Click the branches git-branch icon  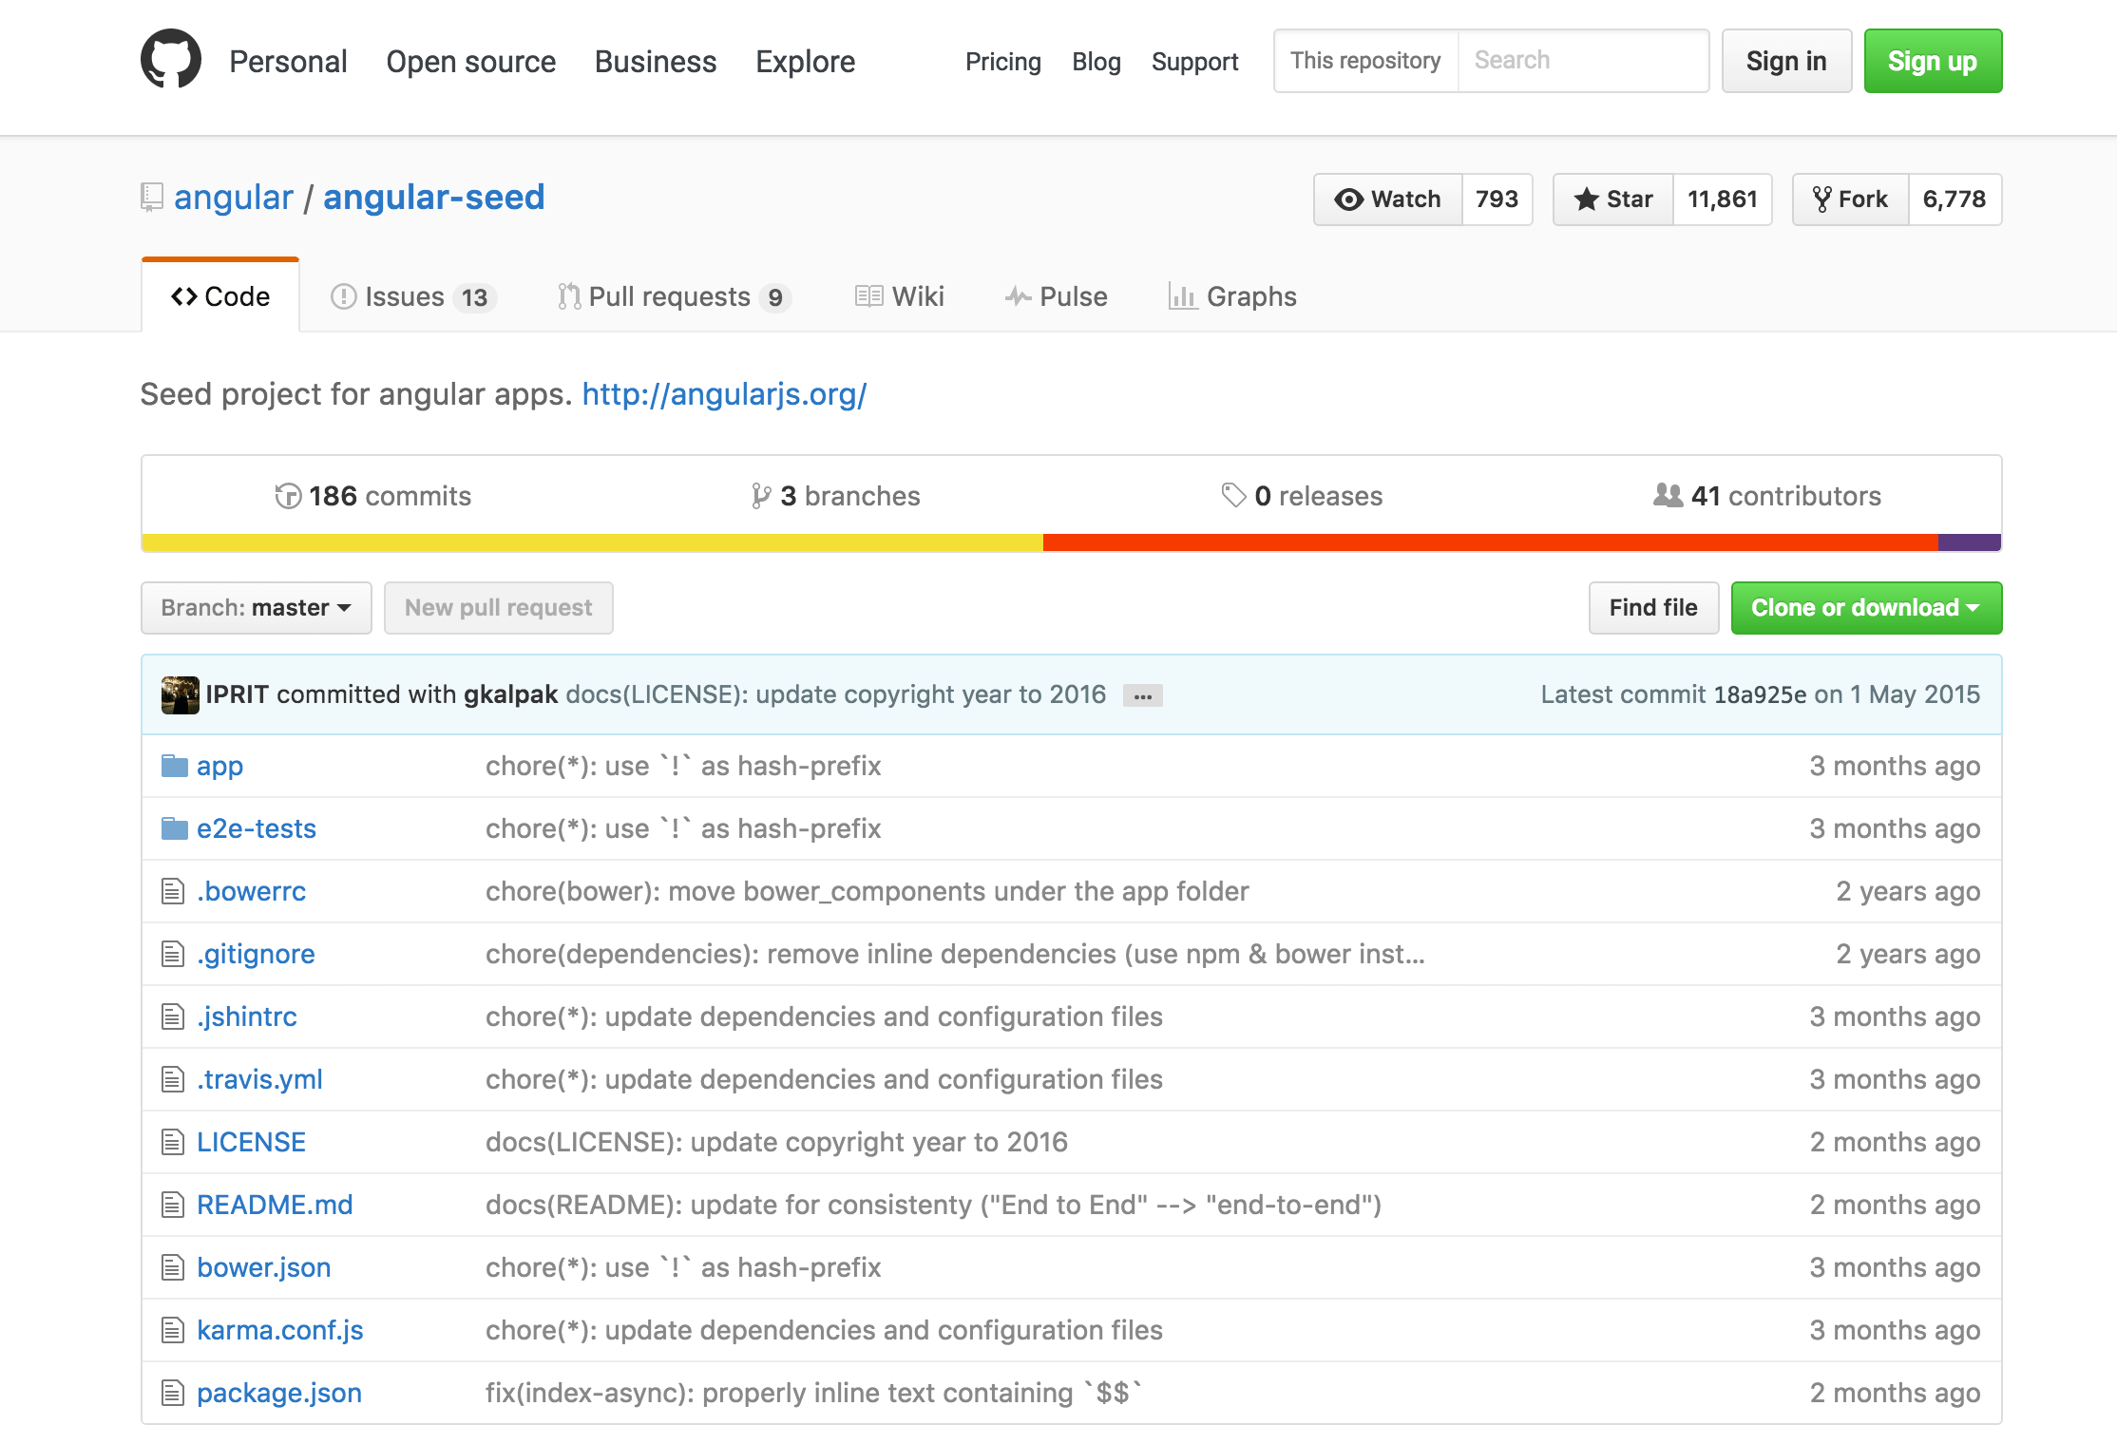(x=760, y=496)
